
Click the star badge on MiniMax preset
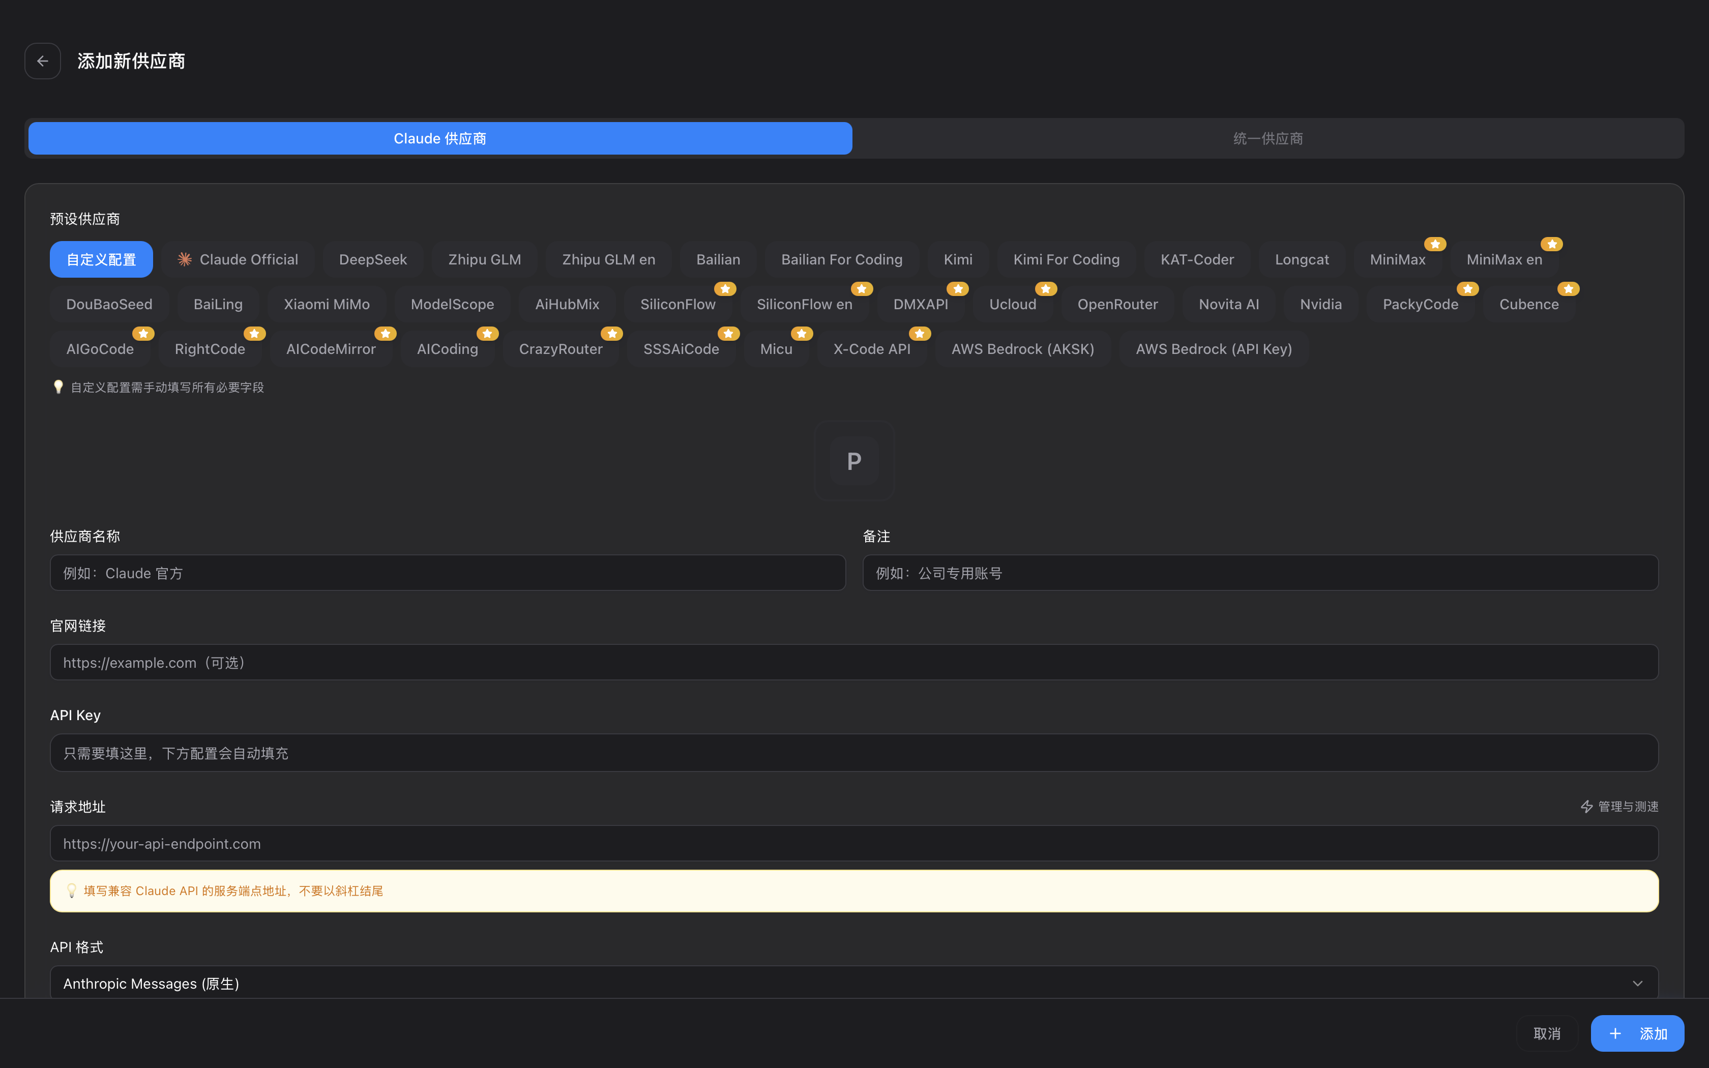[1435, 244]
